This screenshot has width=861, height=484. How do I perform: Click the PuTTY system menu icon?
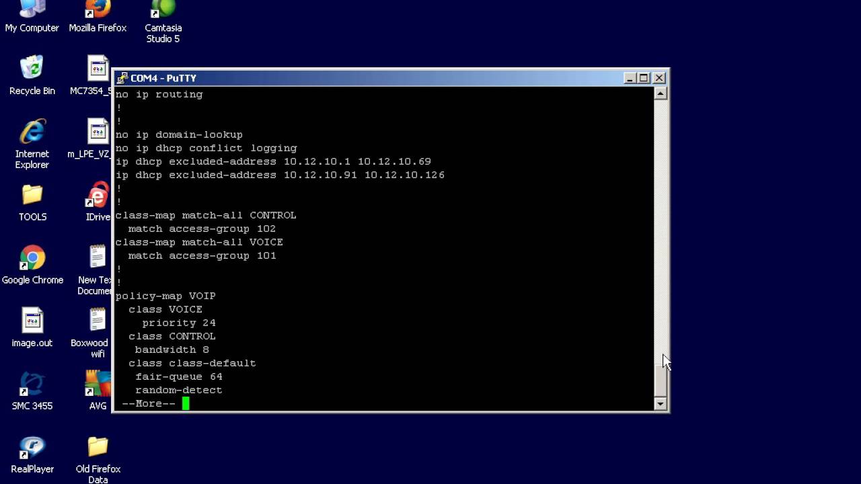coord(122,78)
